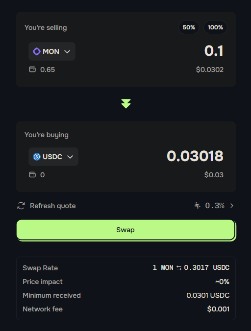Click the USDC token coin icon
Viewport: 251px width, 331px height.
coord(37,157)
